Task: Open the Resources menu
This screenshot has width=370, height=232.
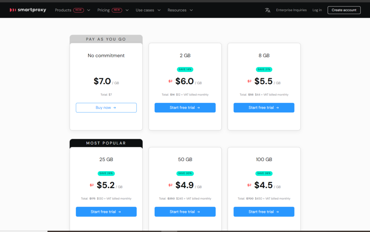Action: [177, 10]
